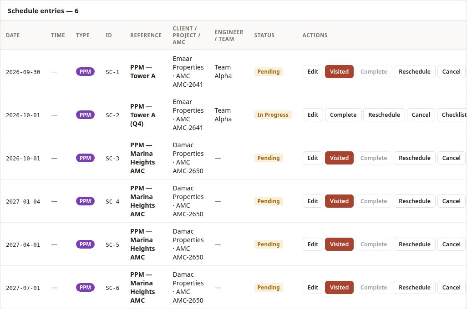Mark SC-1 as Visited

[339, 72]
